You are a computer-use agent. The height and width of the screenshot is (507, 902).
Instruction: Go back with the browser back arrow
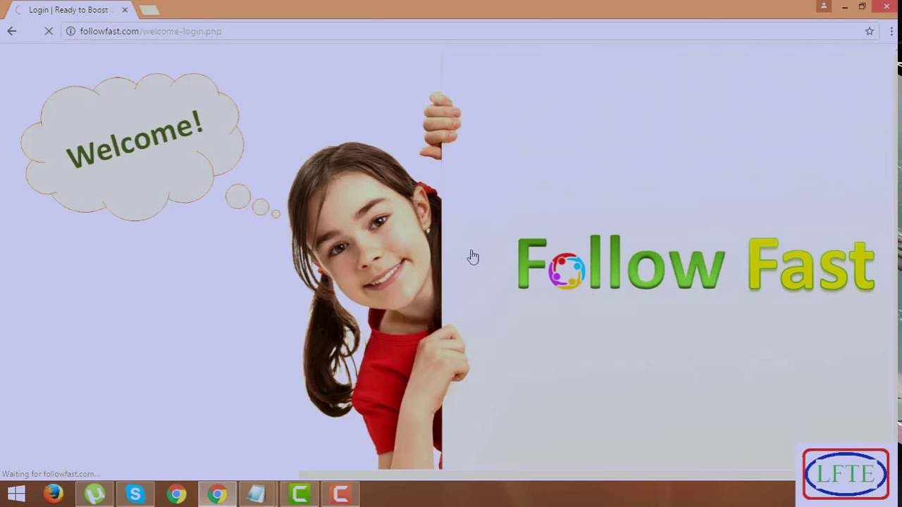[x=12, y=31]
